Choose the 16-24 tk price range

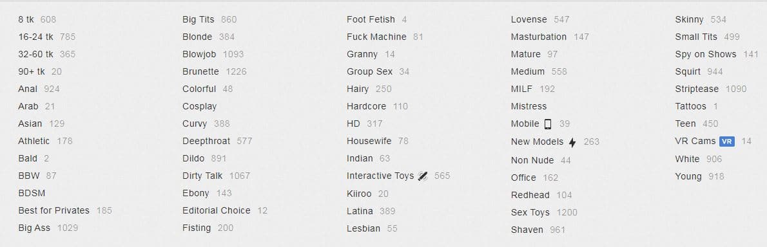(x=35, y=37)
